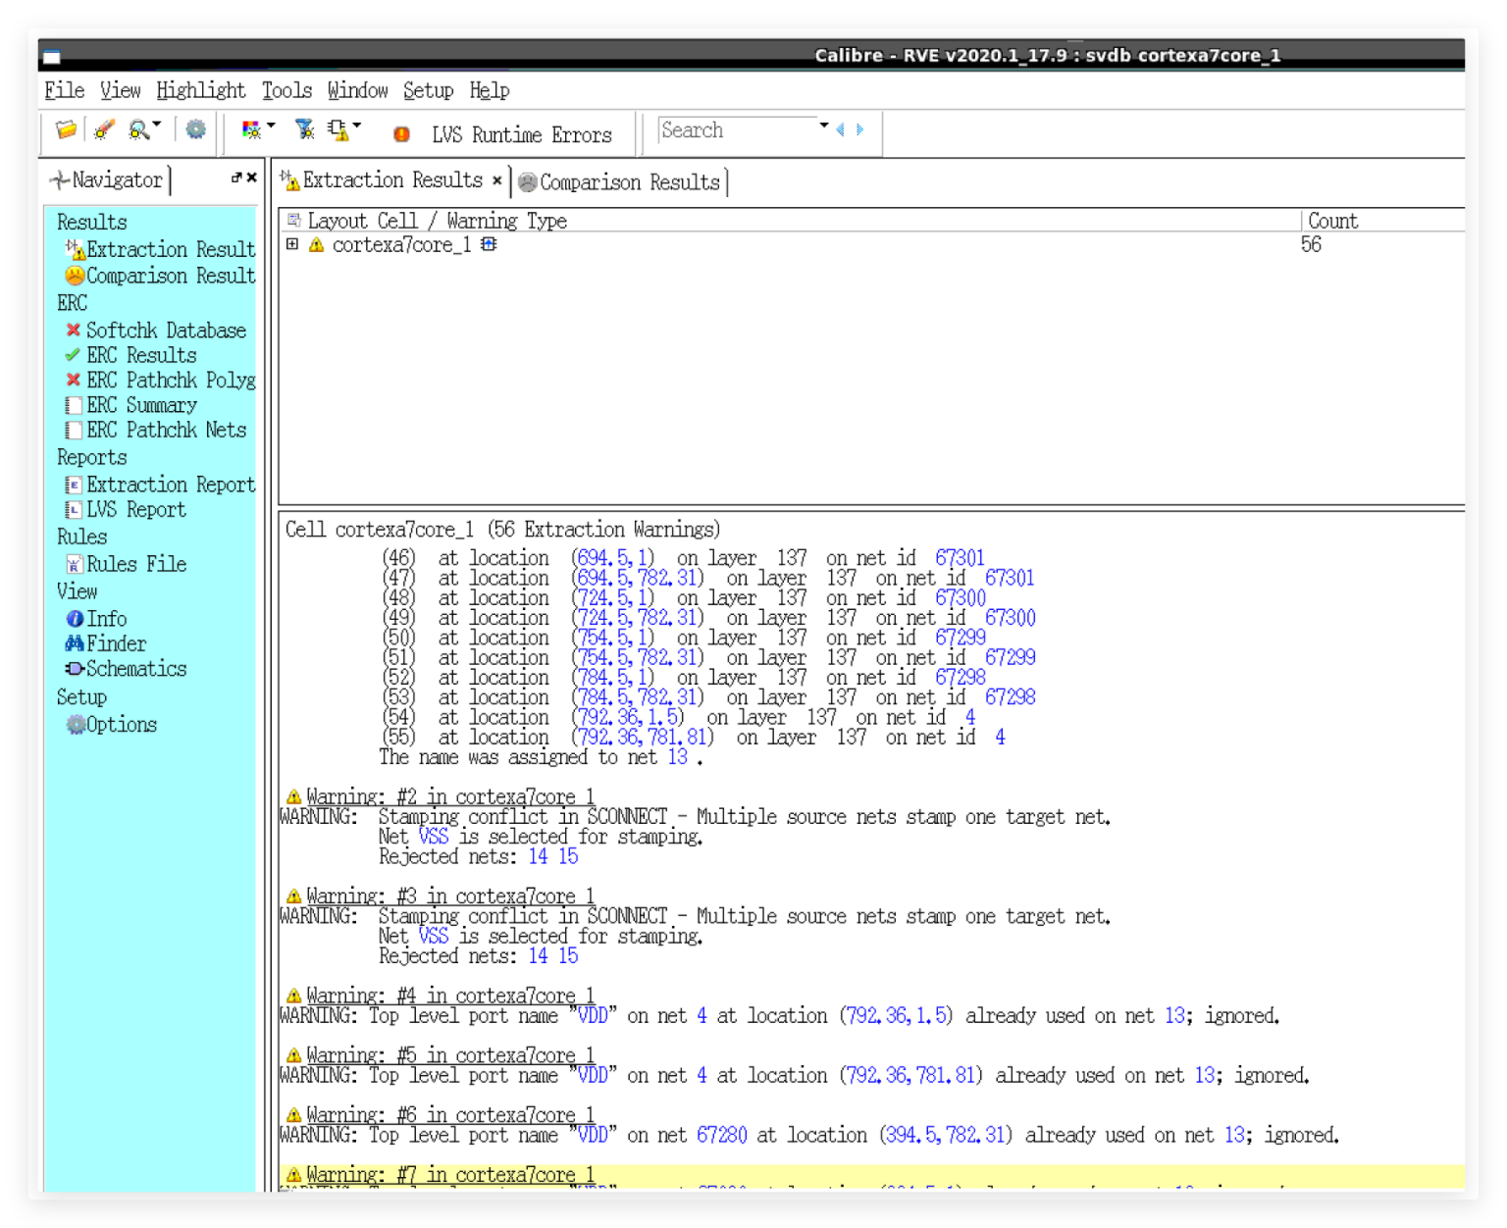The width and height of the screenshot is (1507, 1228).
Task: Select the Navigator panel tab
Action: 108,180
